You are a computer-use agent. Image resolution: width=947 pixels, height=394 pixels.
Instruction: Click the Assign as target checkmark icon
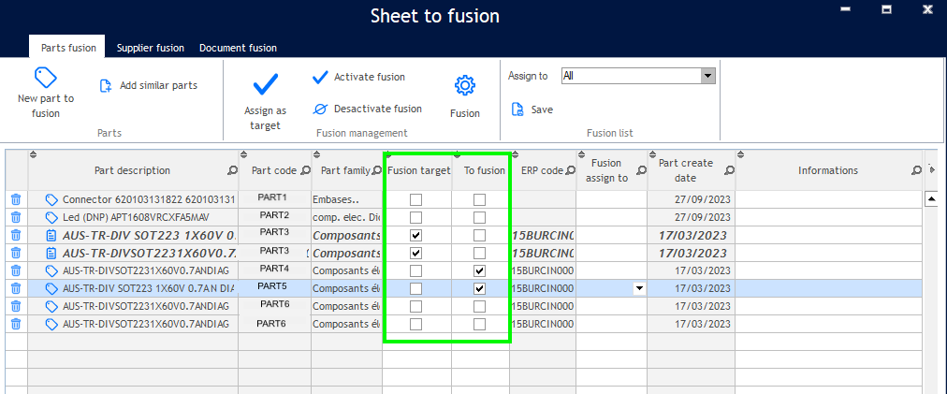[265, 85]
